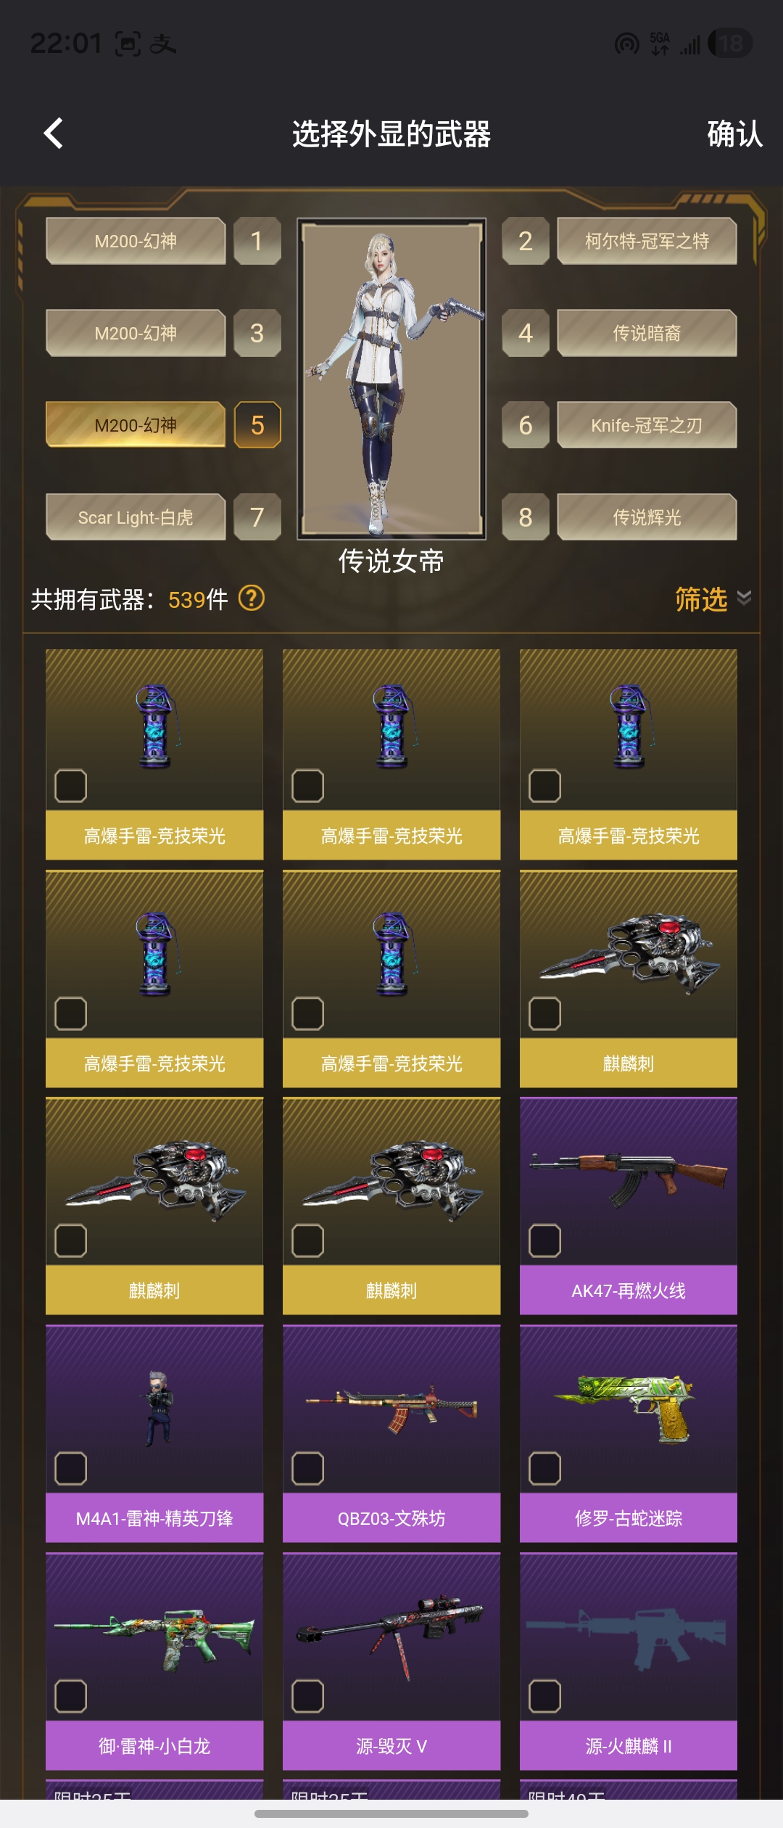The width and height of the screenshot is (783, 1828).
Task: Tap the 传说女帝 character preview
Action: click(391, 379)
